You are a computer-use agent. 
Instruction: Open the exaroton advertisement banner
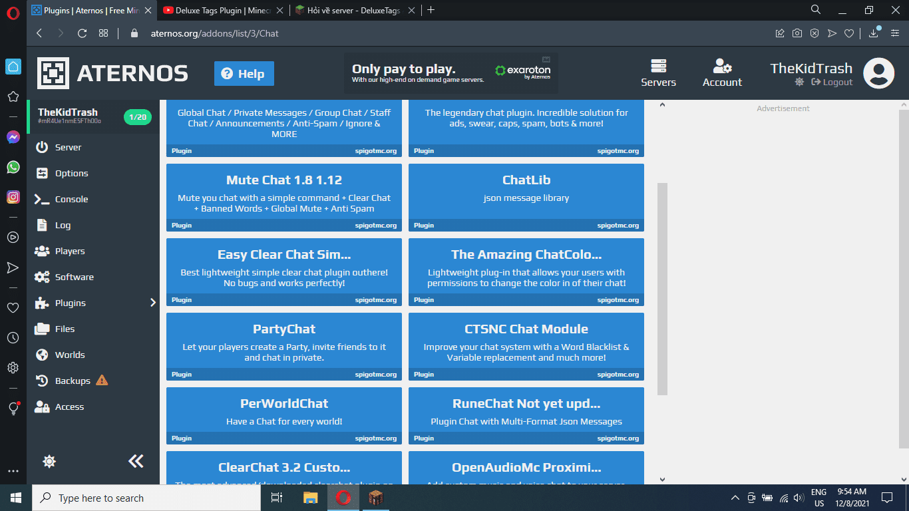point(451,73)
